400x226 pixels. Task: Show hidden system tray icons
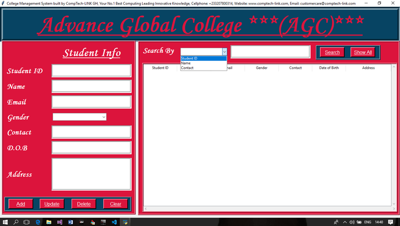pyautogui.click(x=344, y=222)
